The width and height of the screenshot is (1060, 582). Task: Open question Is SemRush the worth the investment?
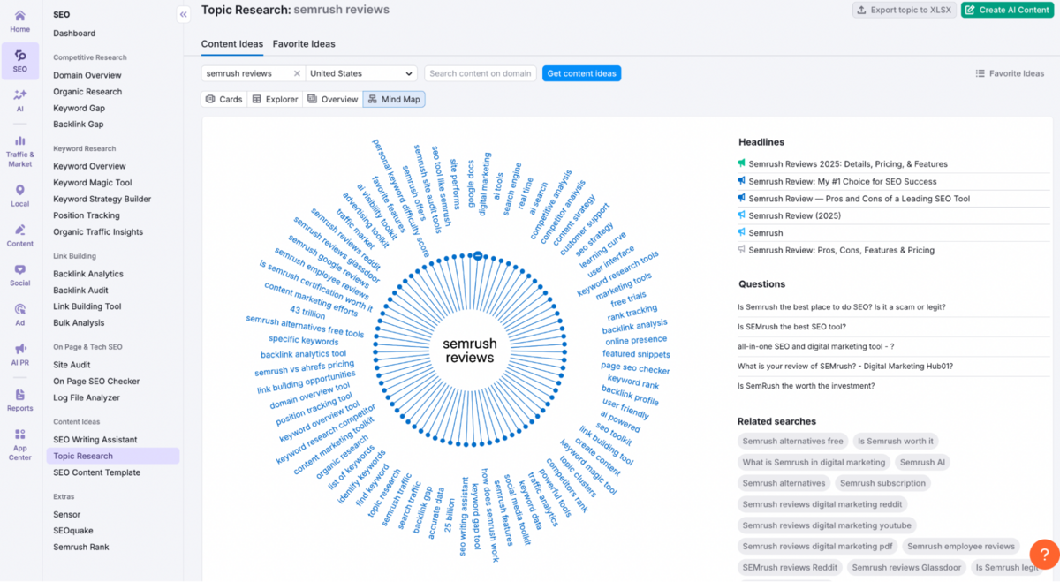[x=806, y=386]
